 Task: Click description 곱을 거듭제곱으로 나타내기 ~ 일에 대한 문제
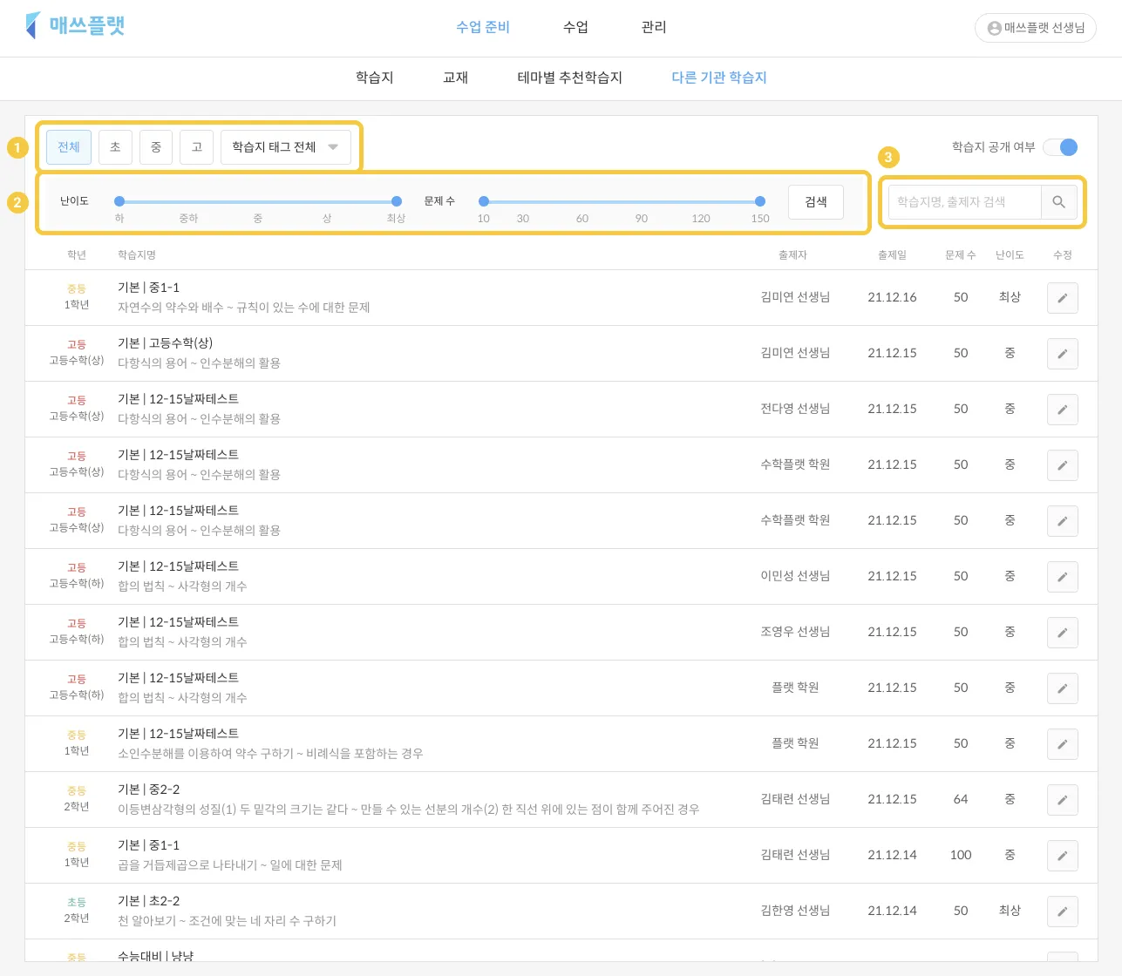(230, 865)
